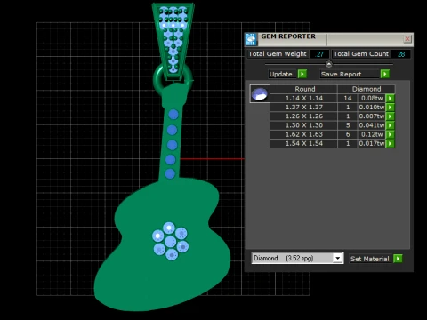Click green arrow for 1.37 X 1.37 row

click(x=391, y=108)
